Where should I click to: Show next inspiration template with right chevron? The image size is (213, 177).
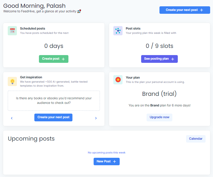pyautogui.click(x=96, y=118)
